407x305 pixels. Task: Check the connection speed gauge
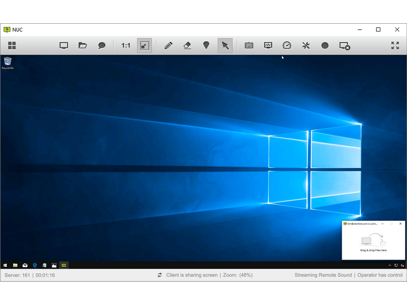(287, 45)
